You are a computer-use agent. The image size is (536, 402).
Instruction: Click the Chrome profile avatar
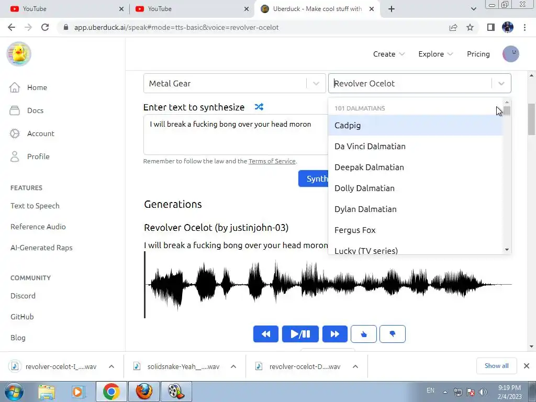[508, 27]
